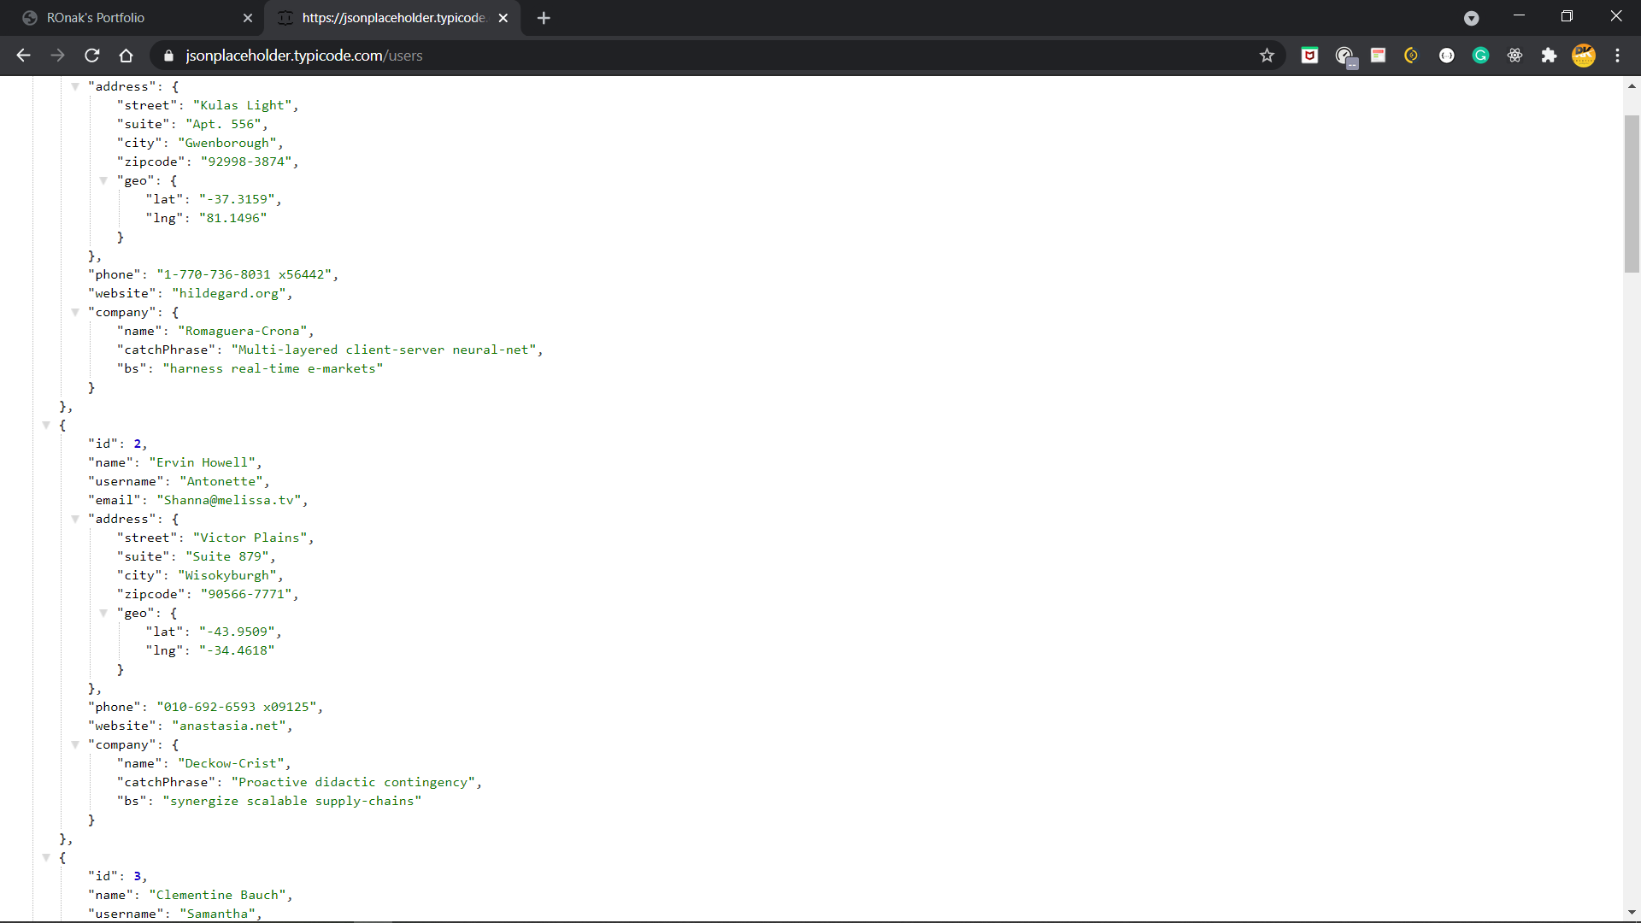Reload the jsonplaceholder page
Image resolution: width=1641 pixels, height=923 pixels.
click(92, 56)
